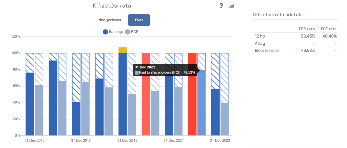Click the Kifizetési ráta adatok heading
Screen dimensions: 347x148
point(277,15)
